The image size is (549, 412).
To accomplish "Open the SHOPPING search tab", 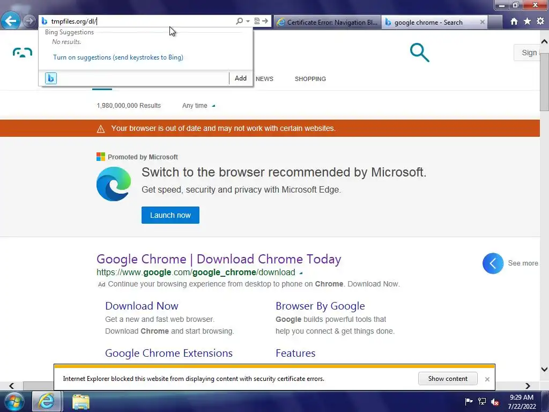I will (x=310, y=79).
